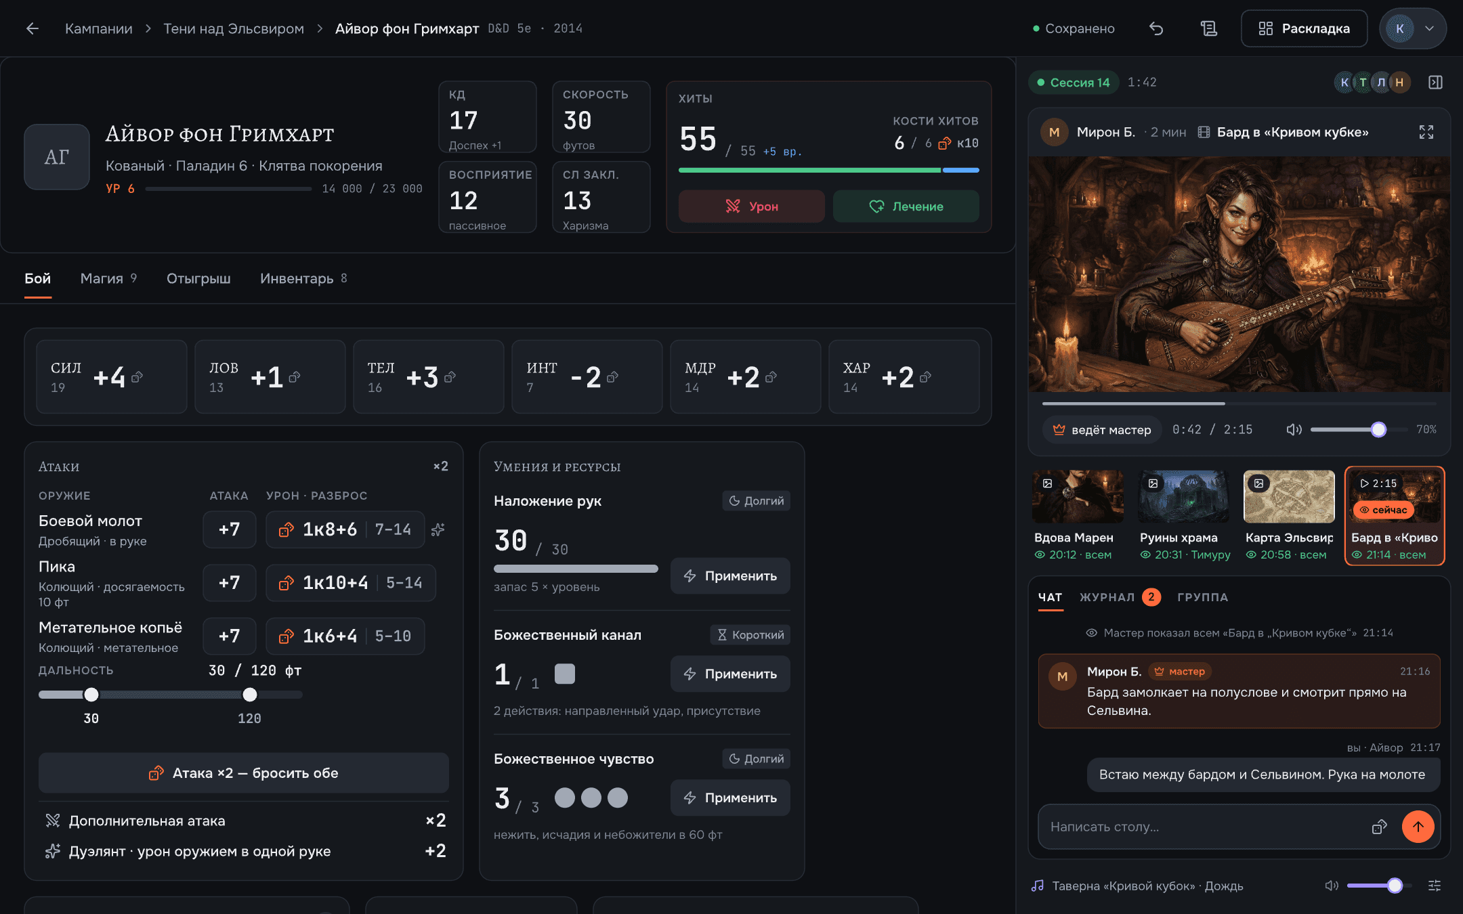Apply Наложение рук with Применить
The width and height of the screenshot is (1463, 914).
(730, 576)
